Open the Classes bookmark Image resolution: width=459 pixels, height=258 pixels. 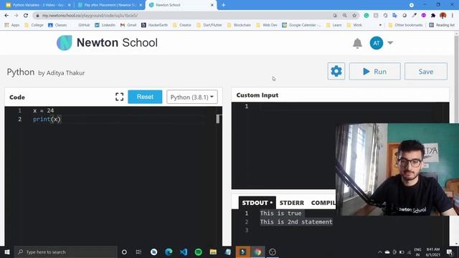point(57,25)
